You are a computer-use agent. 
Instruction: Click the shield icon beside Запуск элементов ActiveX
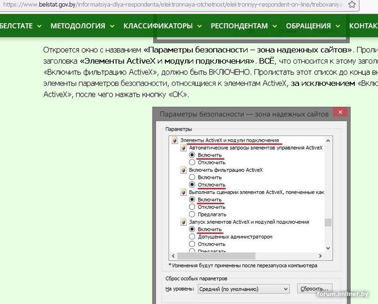[x=183, y=222]
